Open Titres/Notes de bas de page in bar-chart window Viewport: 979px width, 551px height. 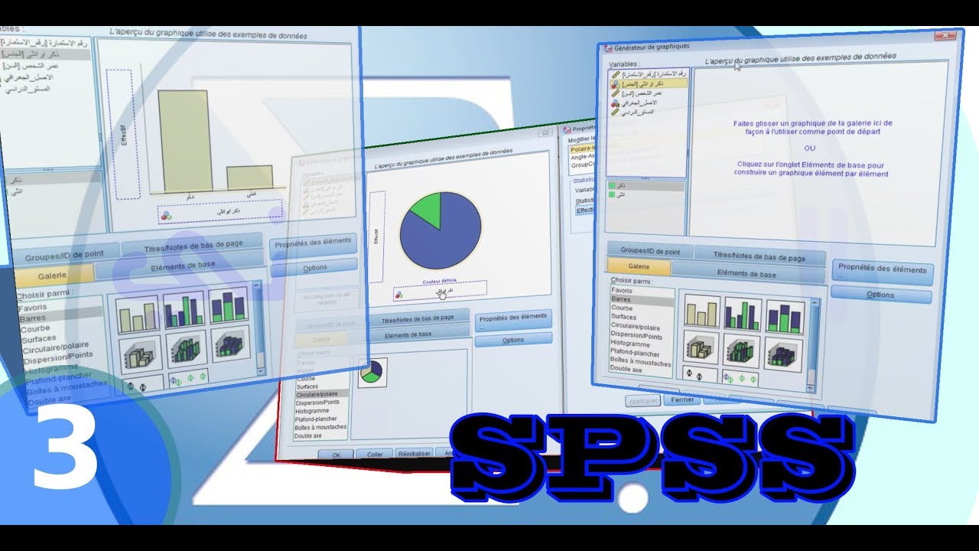[x=193, y=246]
